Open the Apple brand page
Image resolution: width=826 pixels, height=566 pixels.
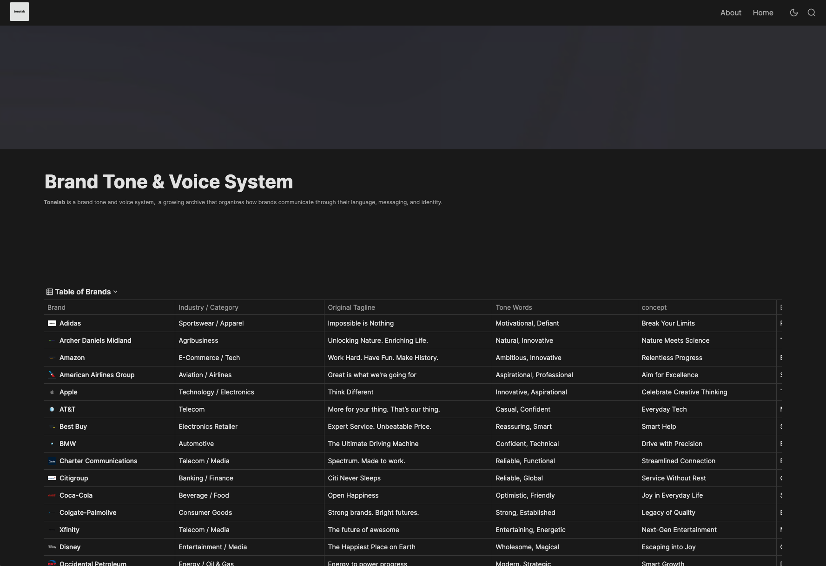68,392
